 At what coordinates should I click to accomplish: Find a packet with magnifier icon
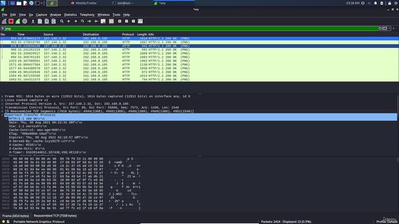pos(62,21)
